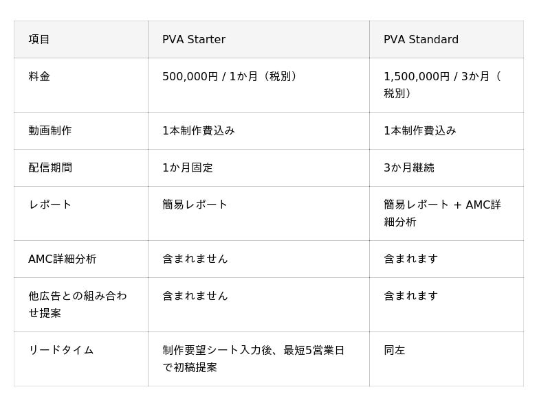Screen dimensions: 550x407
Task: Select the 項目 header cell
Action: 81,39
